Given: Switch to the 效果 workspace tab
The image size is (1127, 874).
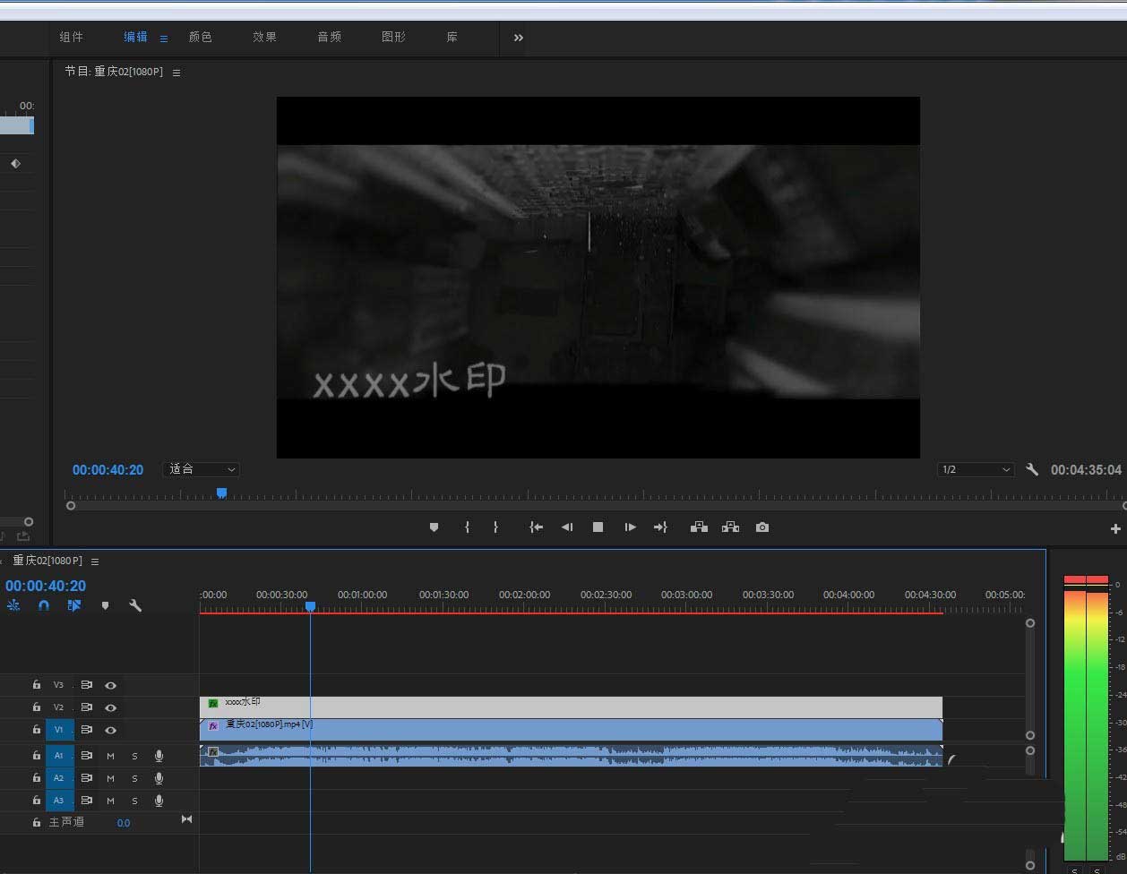Looking at the screenshot, I should (x=264, y=37).
